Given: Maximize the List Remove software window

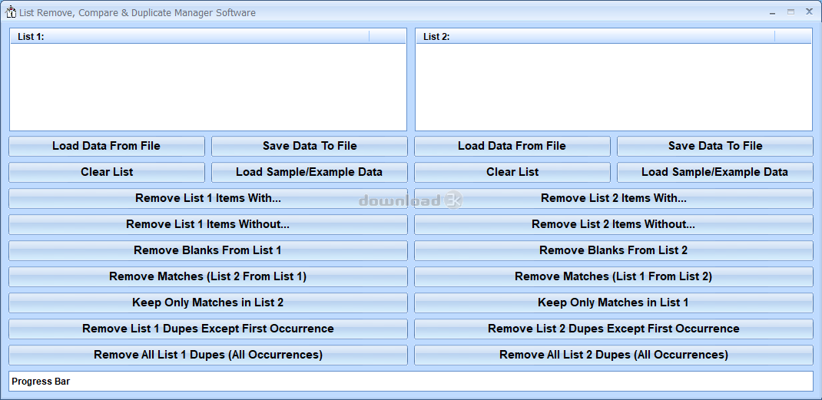Looking at the screenshot, I should coord(791,12).
